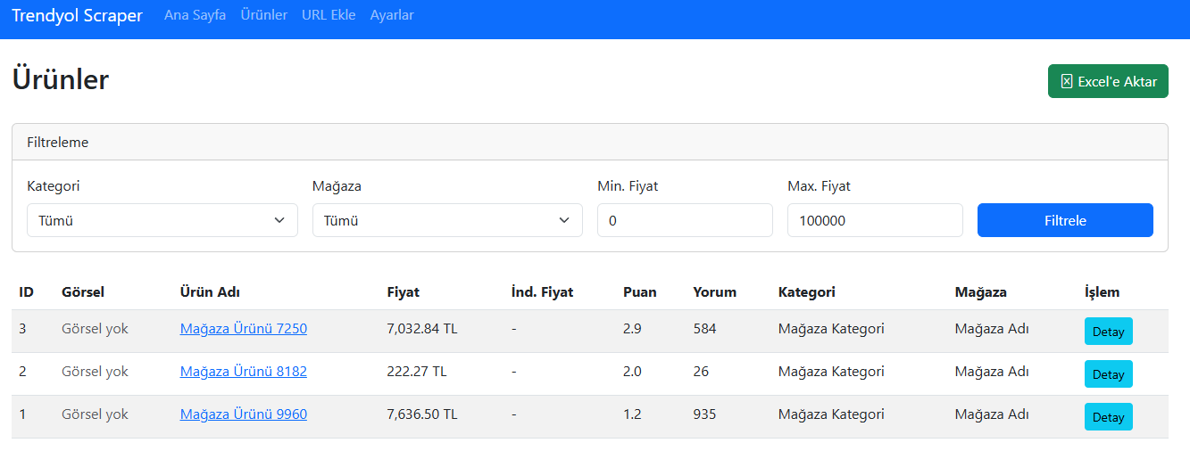
Task: Select rating value 1.2
Action: click(632, 414)
